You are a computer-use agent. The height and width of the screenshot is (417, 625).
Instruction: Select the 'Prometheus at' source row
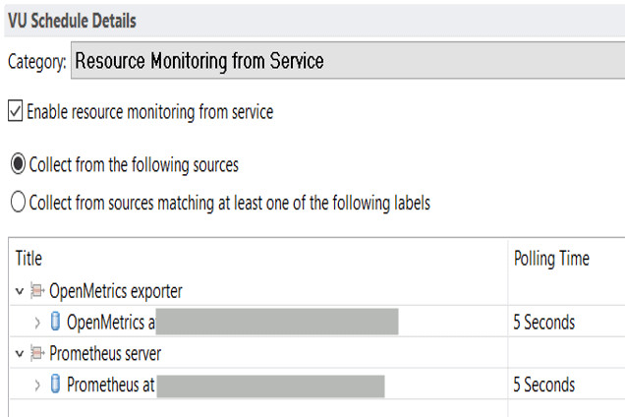click(111, 385)
